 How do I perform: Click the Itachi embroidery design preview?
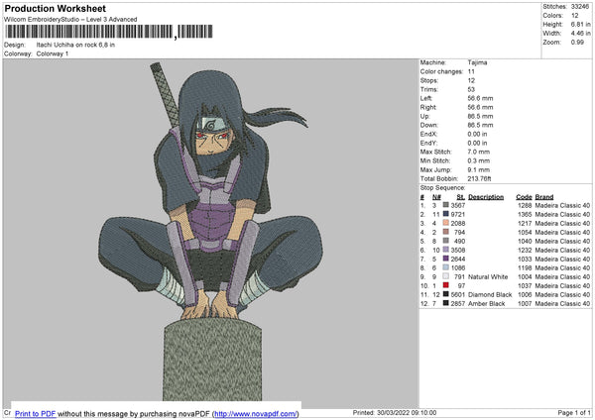(211, 231)
